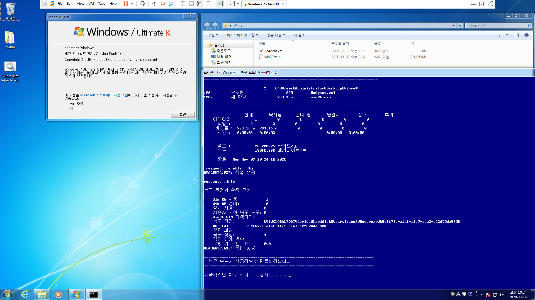The height and width of the screenshot is (300, 535).
Task: Click stretch guest display icon
Action: pos(232,4)
